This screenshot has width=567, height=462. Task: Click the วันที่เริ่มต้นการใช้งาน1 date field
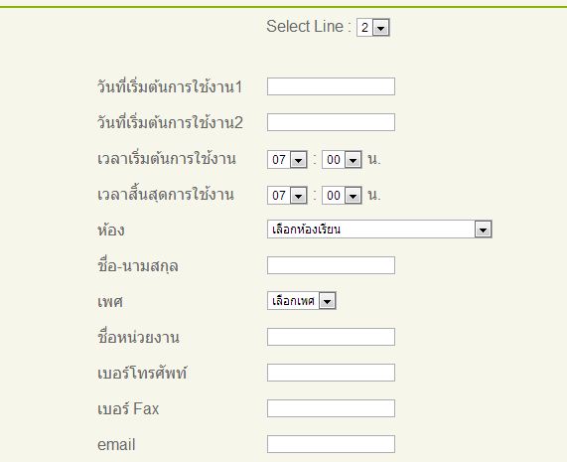click(x=331, y=86)
